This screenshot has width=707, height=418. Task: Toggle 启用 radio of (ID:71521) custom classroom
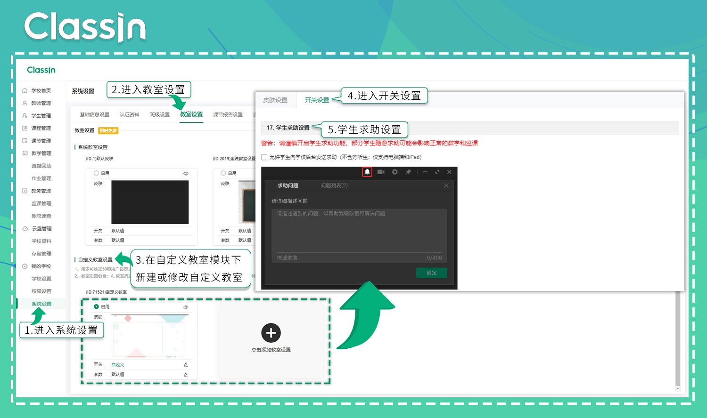click(x=96, y=306)
